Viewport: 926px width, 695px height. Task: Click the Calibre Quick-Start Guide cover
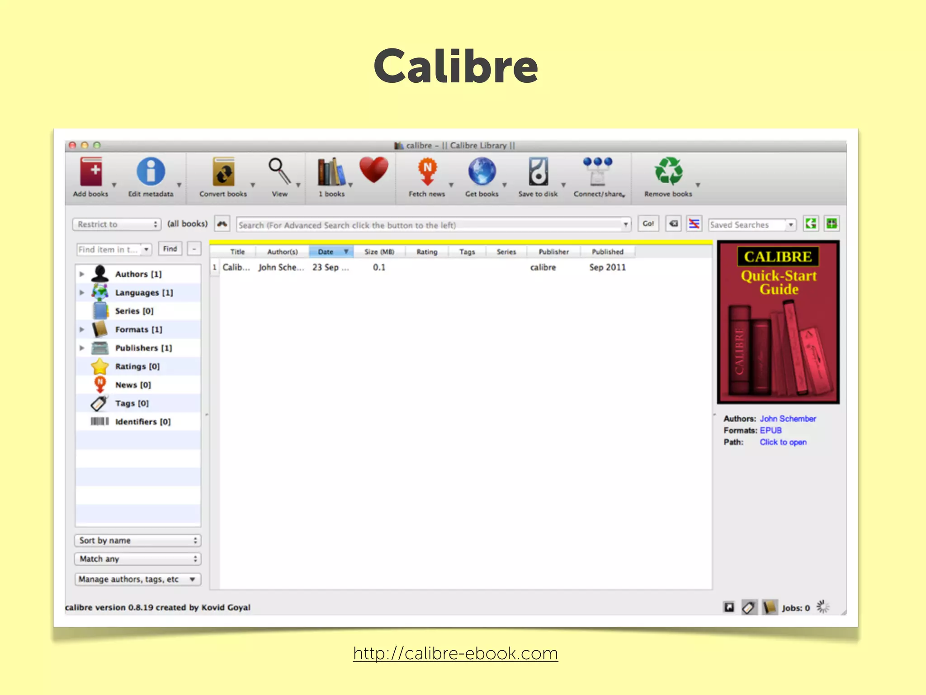click(x=778, y=322)
